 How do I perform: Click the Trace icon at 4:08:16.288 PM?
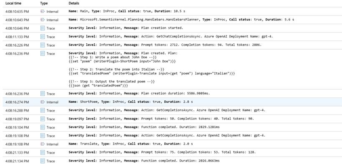click(43, 110)
